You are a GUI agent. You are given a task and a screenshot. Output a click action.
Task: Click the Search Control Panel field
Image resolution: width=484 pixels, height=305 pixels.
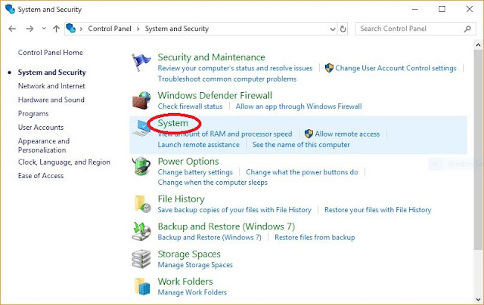coord(415,29)
